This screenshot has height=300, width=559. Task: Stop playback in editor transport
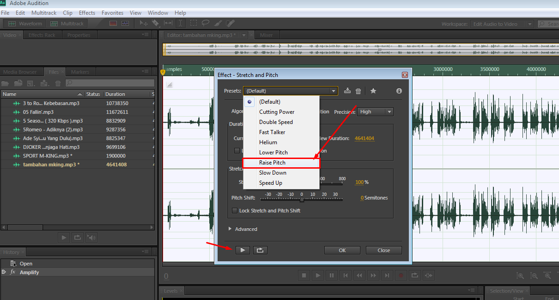[304, 276]
